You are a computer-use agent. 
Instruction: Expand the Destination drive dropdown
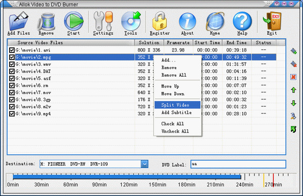pos(144,164)
